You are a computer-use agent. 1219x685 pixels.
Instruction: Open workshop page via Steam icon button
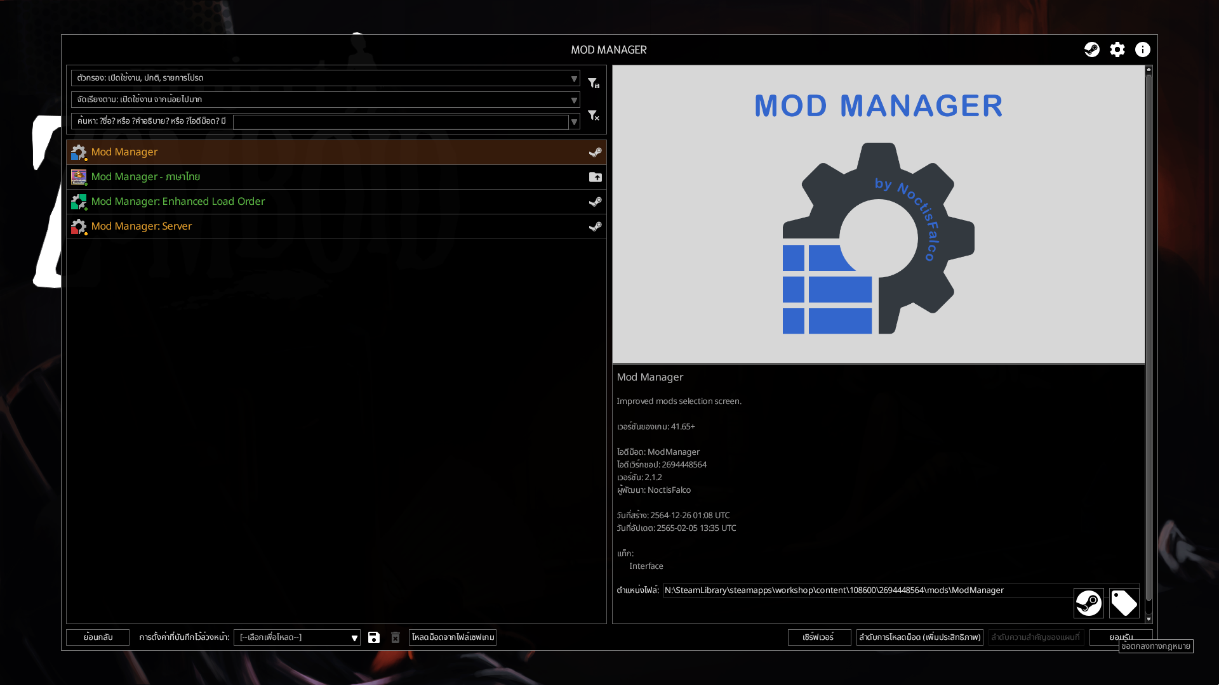tap(1088, 603)
